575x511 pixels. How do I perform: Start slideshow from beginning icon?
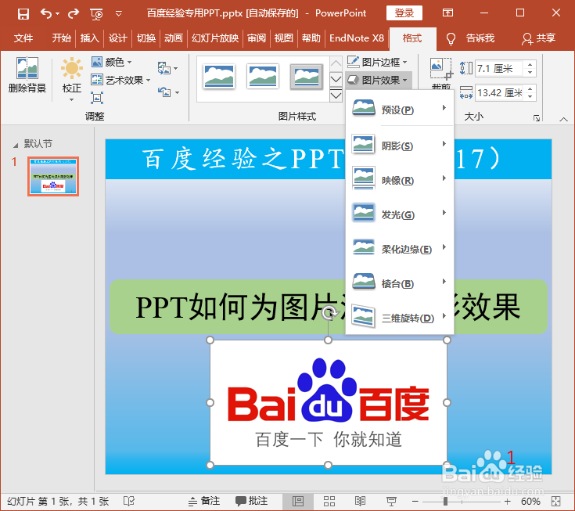(x=96, y=14)
